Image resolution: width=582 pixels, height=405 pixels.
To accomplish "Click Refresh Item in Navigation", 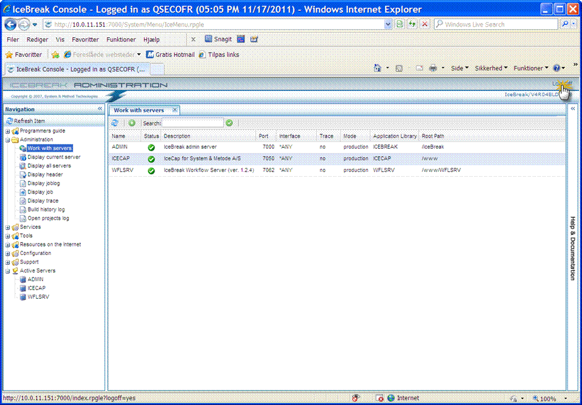I will [26, 121].
